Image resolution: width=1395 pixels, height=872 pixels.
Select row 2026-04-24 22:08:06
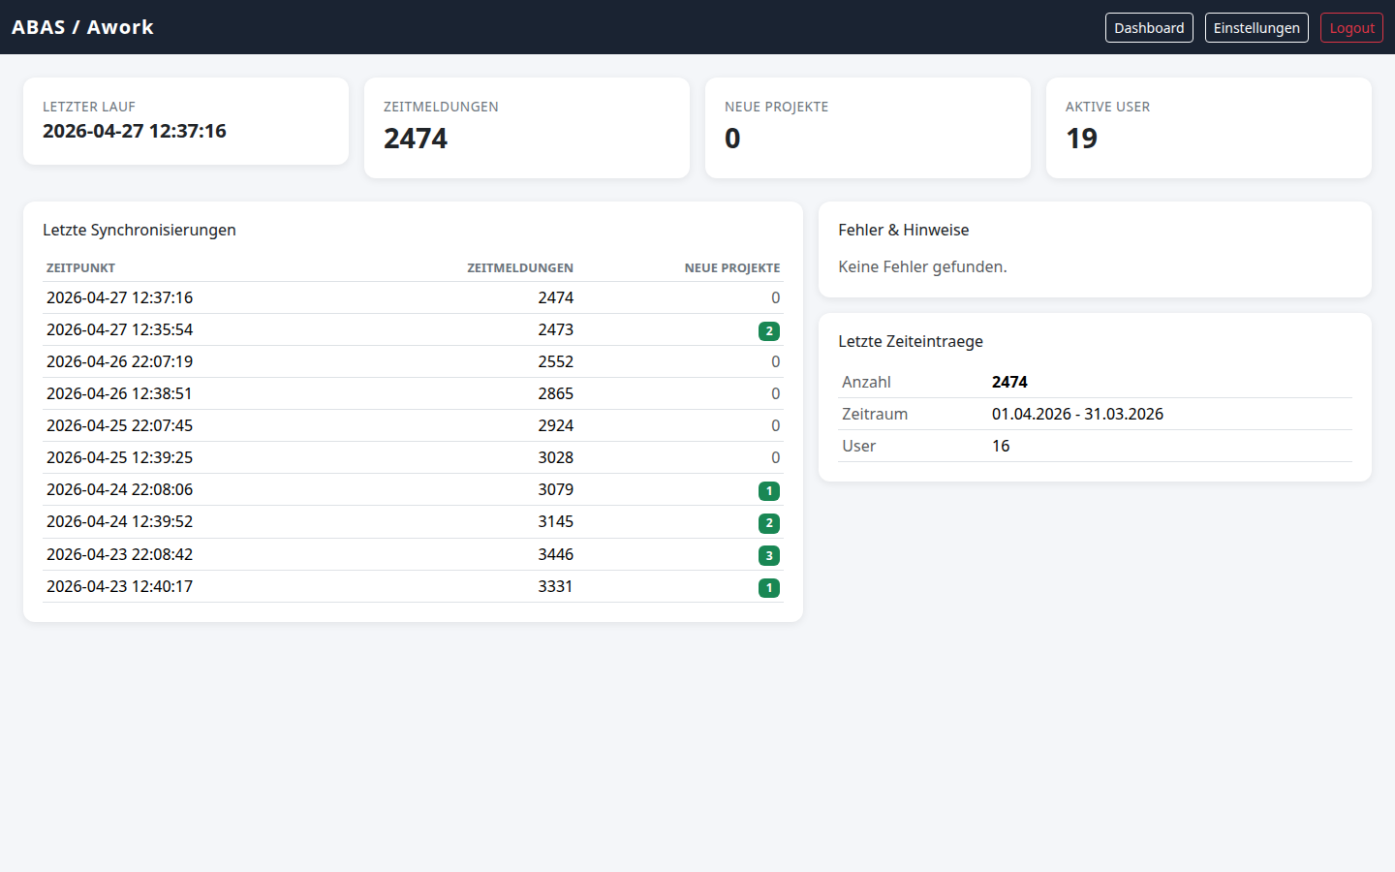[x=413, y=489]
